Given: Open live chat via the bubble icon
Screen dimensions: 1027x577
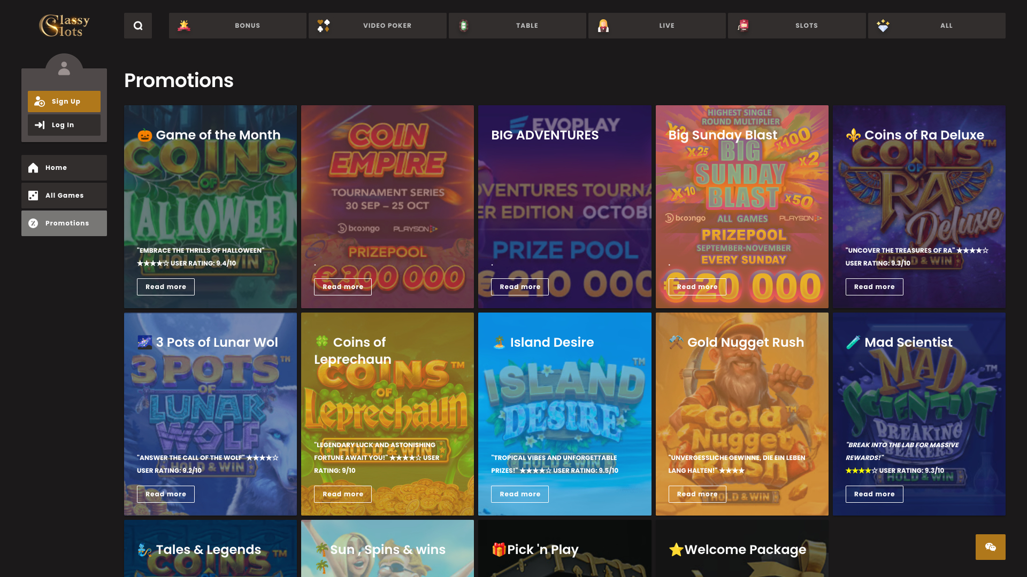Looking at the screenshot, I should (991, 547).
